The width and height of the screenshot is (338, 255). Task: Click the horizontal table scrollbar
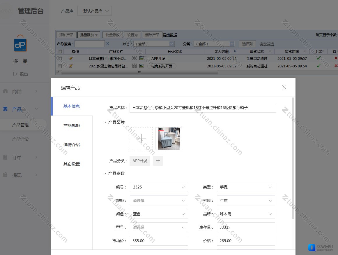click(x=139, y=72)
